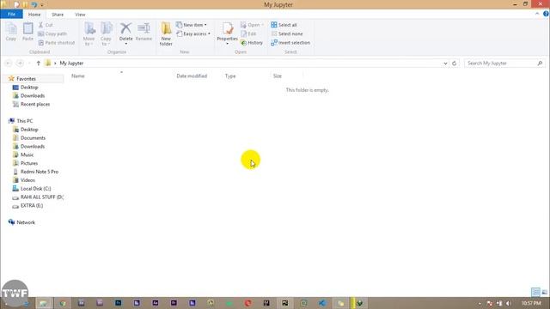Viewport: 550px width, 309px height.
Task: Sort by the Type column header
Action: click(x=230, y=76)
